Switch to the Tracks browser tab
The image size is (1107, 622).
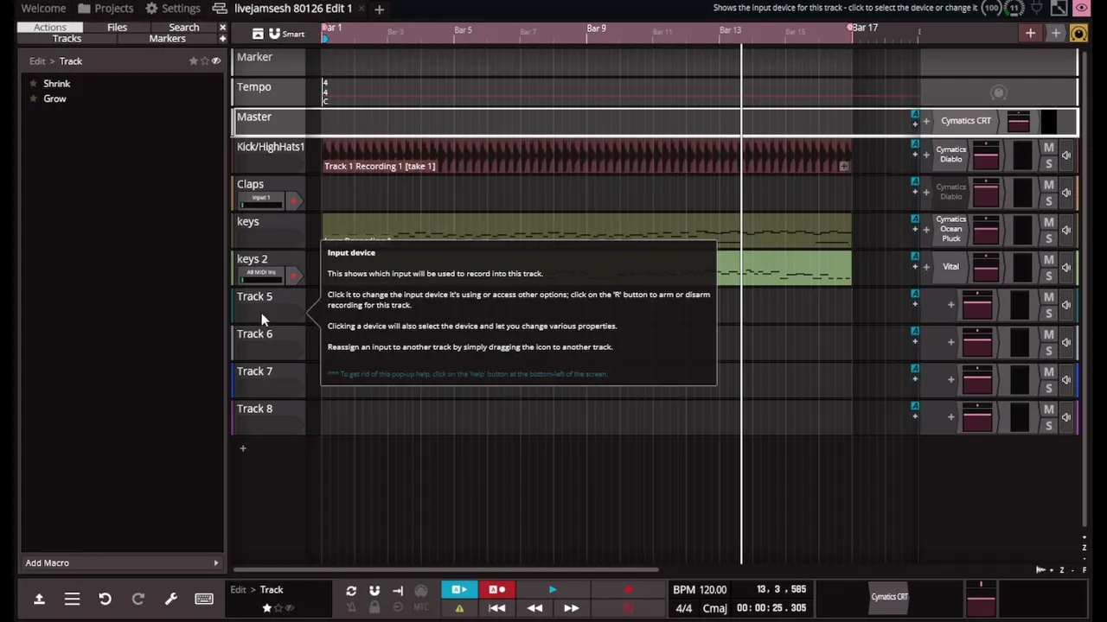click(x=67, y=39)
